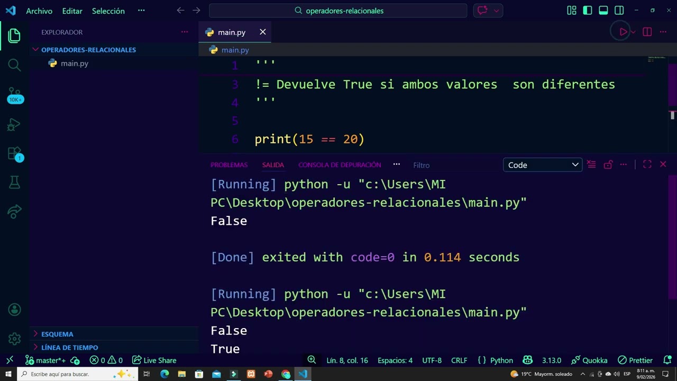
Task: Open the title bar overflow menu ellipsis
Action: click(141, 11)
